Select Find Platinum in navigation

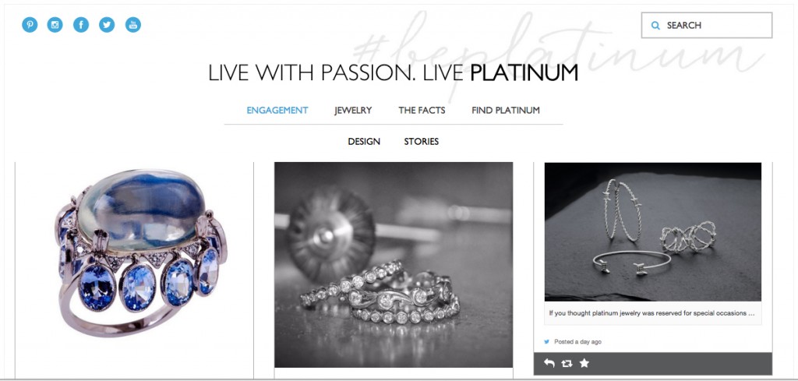[506, 111]
